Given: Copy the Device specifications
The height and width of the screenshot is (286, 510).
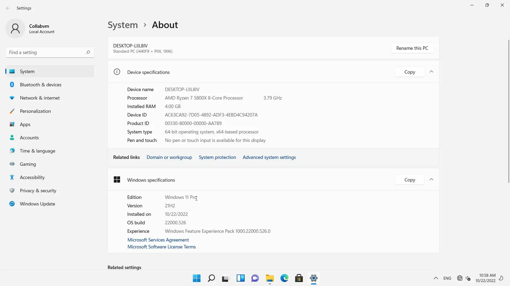Looking at the screenshot, I should point(409,72).
